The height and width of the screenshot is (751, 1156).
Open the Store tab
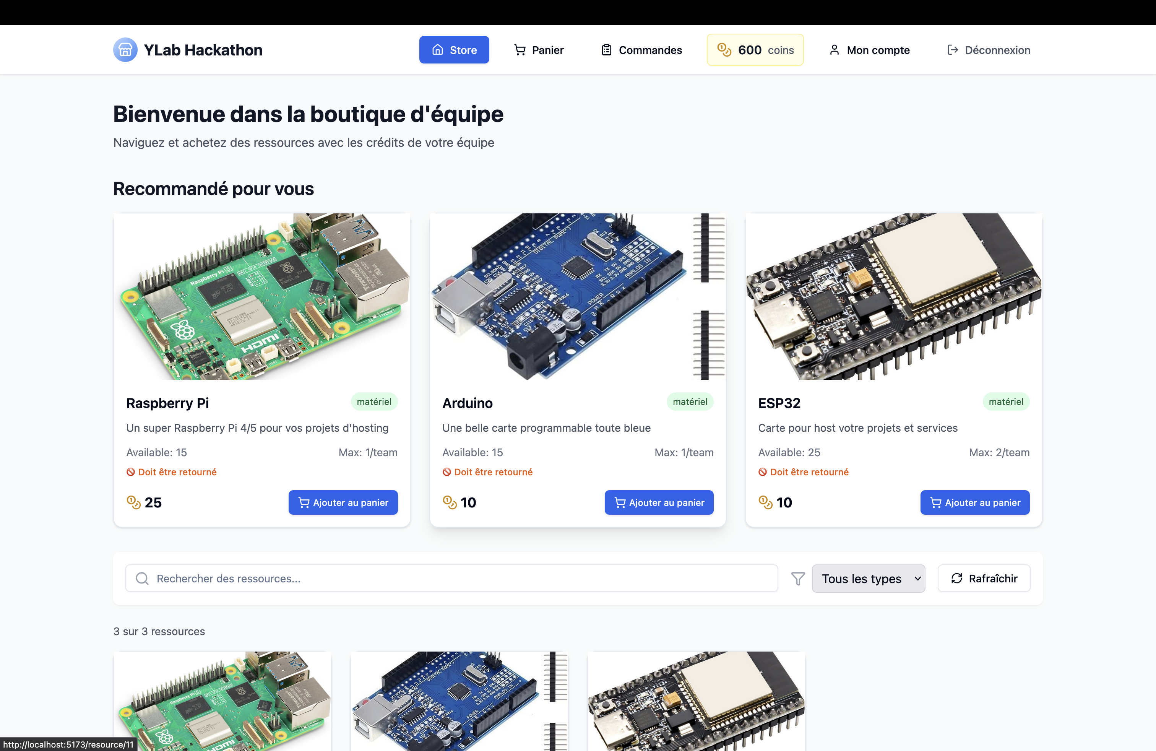click(454, 50)
